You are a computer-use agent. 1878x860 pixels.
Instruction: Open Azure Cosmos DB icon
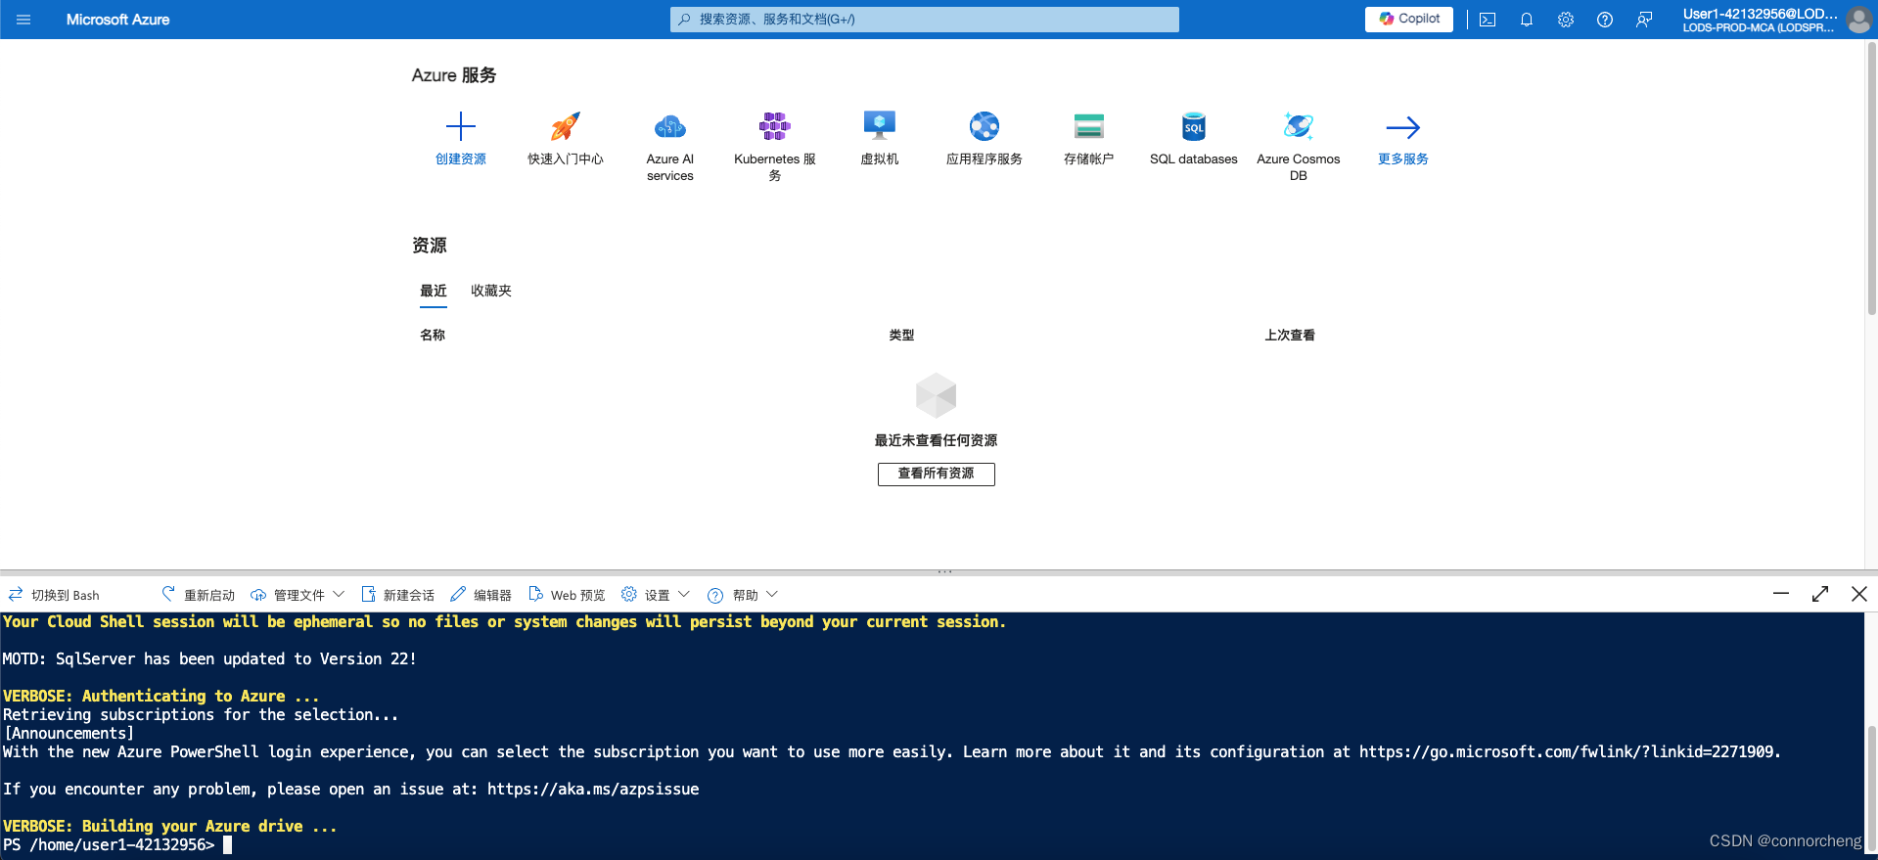pyautogui.click(x=1299, y=126)
